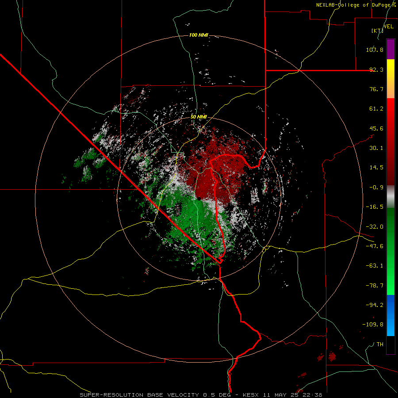Click the [KT] units label
Image resolution: width=398 pixels, height=398 pixels.
tap(378, 31)
